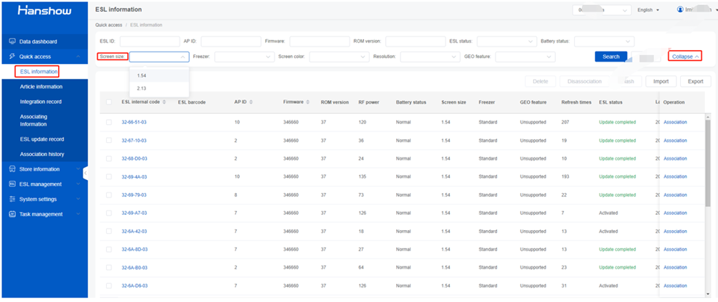Click the Task management icon
This screenshot has width=718, height=302.
pyautogui.click(x=12, y=213)
